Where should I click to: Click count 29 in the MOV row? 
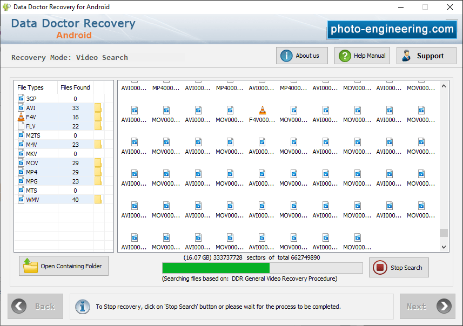(x=76, y=163)
